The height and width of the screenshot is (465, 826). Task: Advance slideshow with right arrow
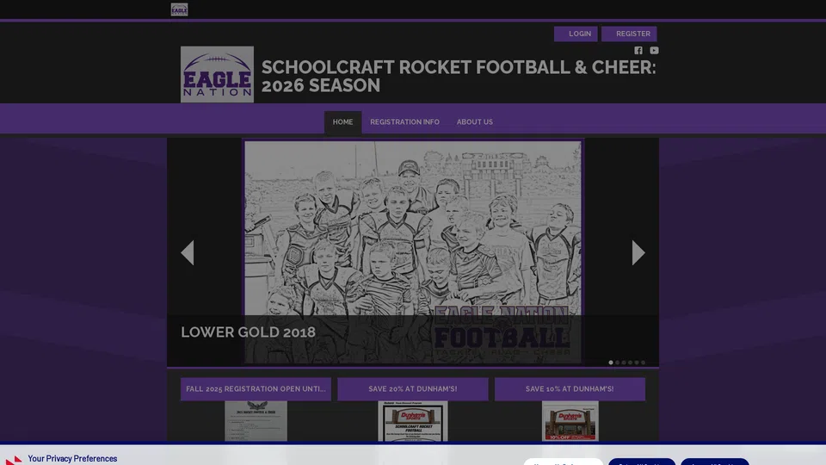tap(638, 252)
